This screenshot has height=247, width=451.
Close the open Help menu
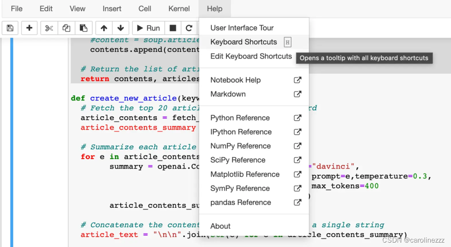[x=214, y=9]
